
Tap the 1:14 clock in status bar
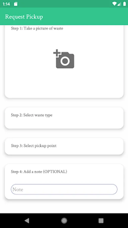tap(6, 4)
